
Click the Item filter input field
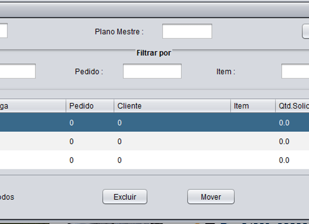coord(295,71)
